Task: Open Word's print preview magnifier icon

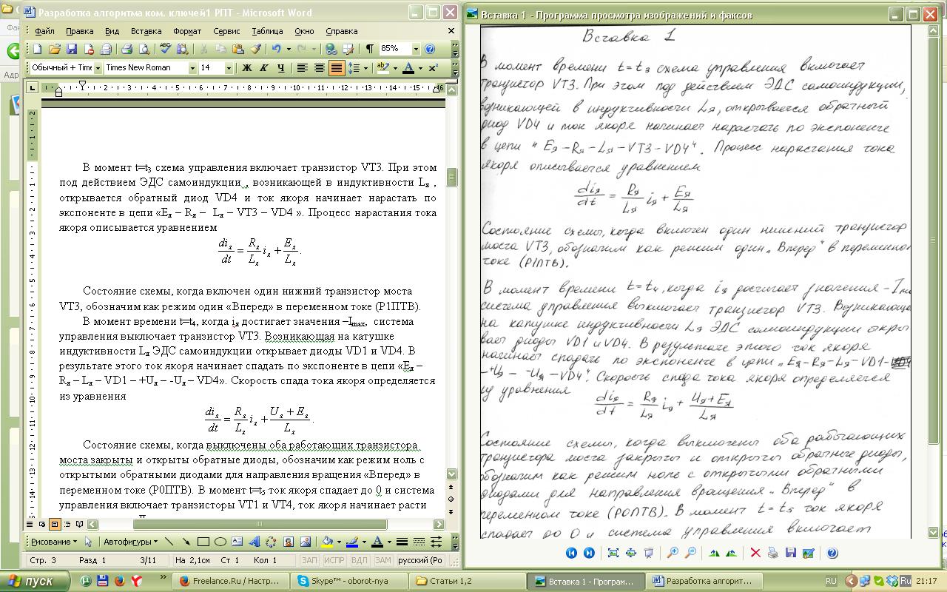Action: 144,49
